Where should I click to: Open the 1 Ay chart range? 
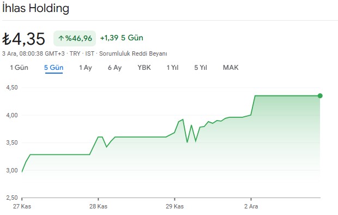click(x=86, y=68)
